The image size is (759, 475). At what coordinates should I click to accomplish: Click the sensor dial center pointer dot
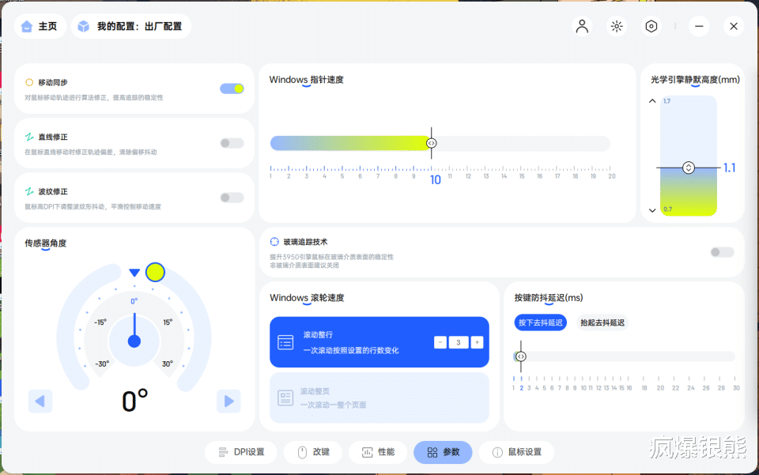click(134, 341)
